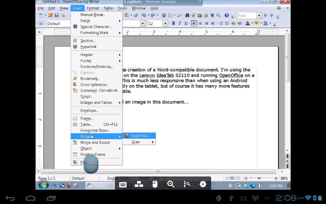Viewport: 326px width, 204px height.
Task: Show the Draw Functions toolbar
Action: coord(179,15)
